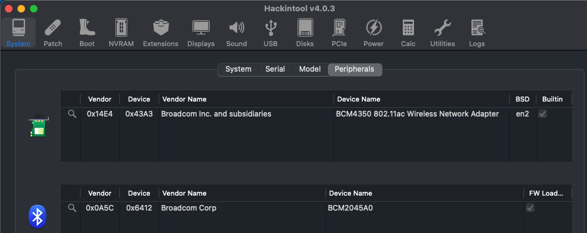Click Vendor Name header in the network table
Viewport: 587px width, 233px height.
(x=246, y=99)
